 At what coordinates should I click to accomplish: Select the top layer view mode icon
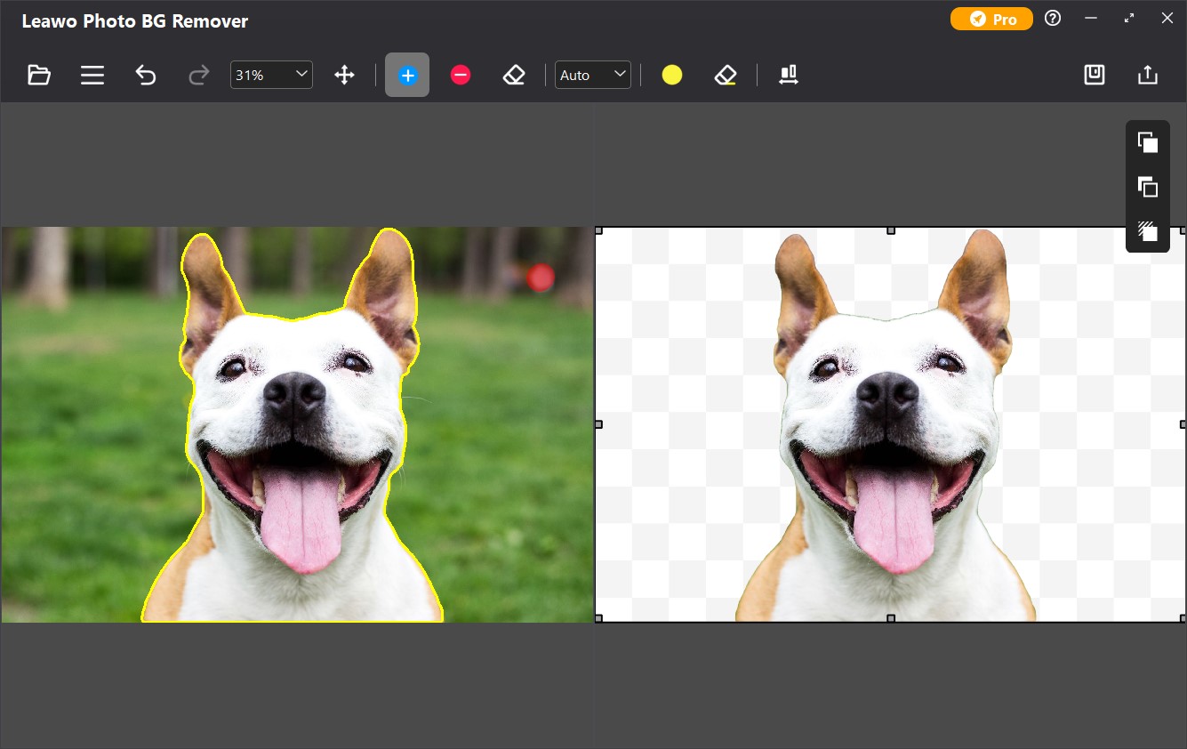coord(1148,142)
